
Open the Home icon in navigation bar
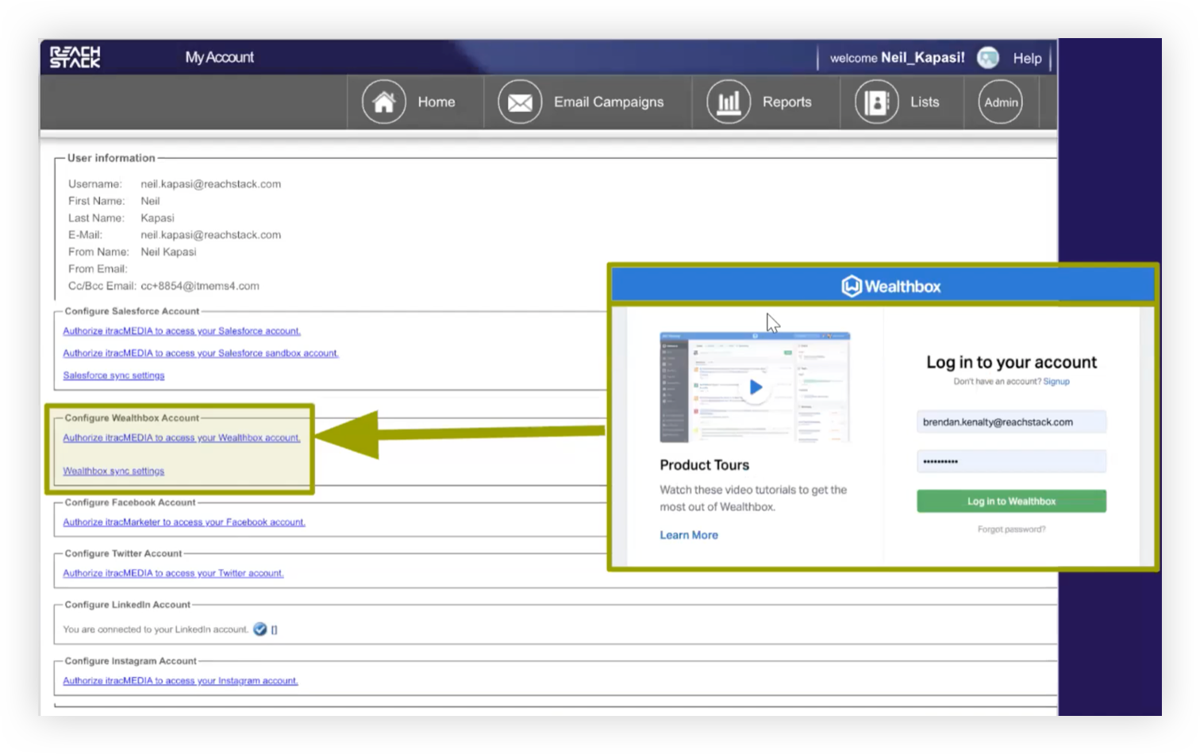pyautogui.click(x=384, y=102)
